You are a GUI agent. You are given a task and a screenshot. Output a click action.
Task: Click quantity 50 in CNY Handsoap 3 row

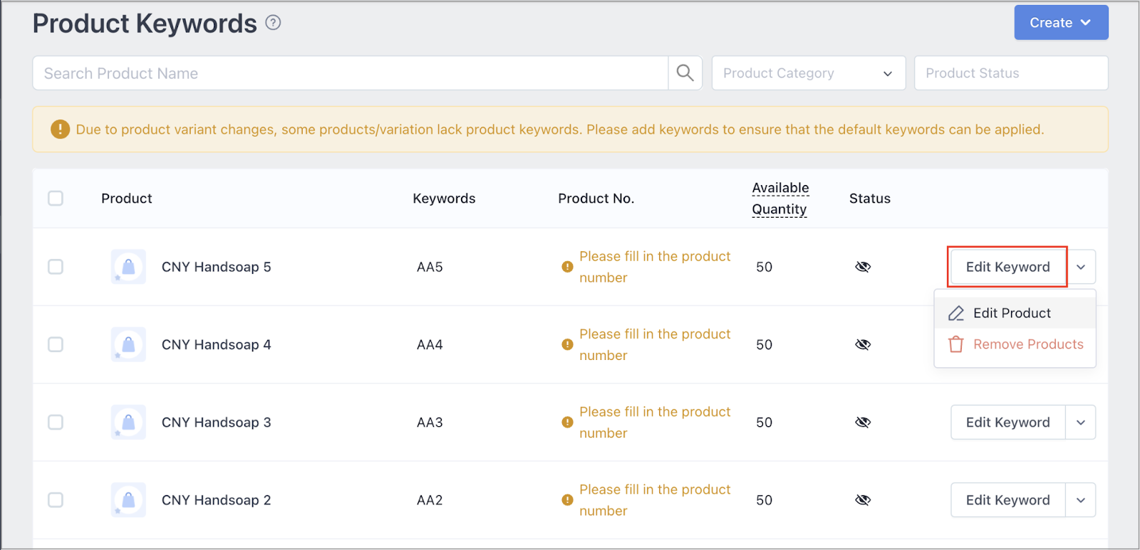(764, 422)
